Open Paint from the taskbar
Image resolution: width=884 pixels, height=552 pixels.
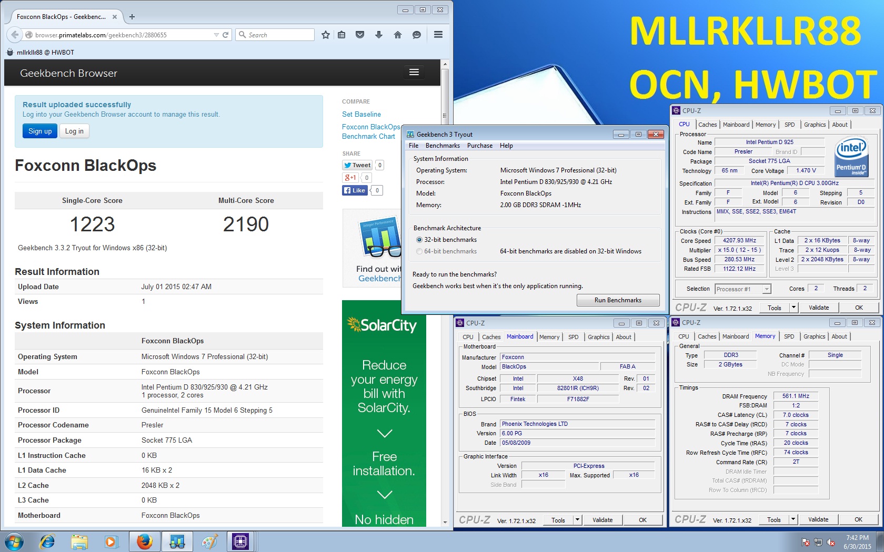[209, 541]
